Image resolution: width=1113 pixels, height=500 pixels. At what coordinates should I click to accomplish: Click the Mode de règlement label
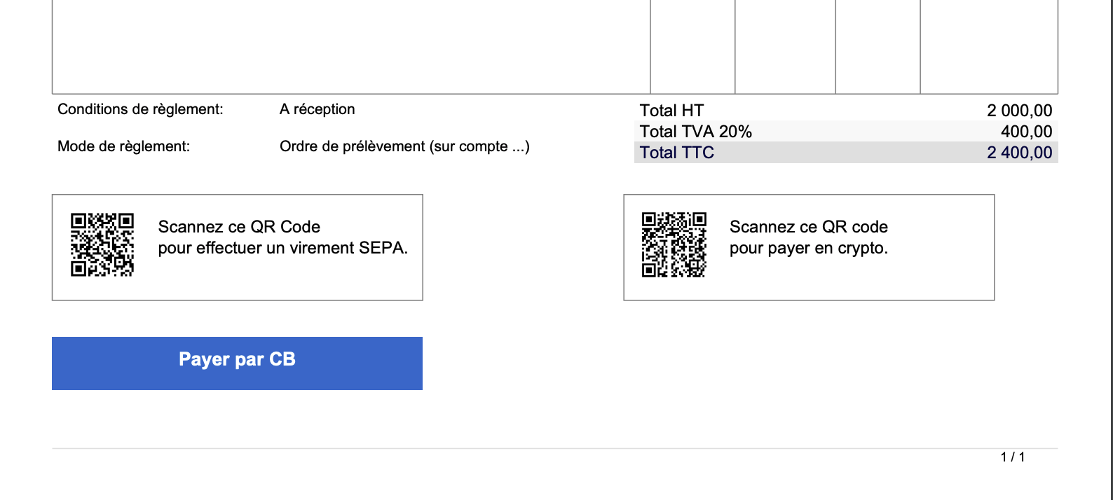click(123, 146)
